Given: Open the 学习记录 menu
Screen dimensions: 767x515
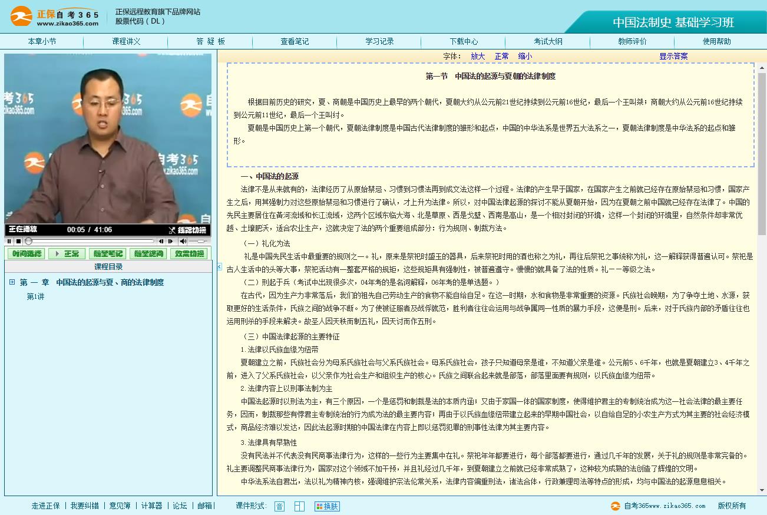Looking at the screenshot, I should pos(379,41).
